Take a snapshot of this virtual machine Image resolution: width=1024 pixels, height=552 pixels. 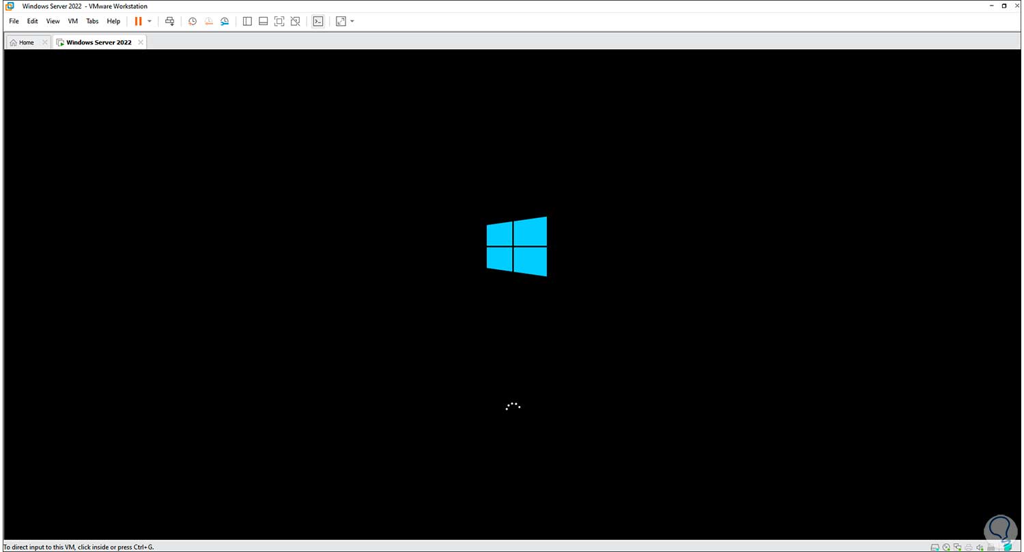point(193,21)
